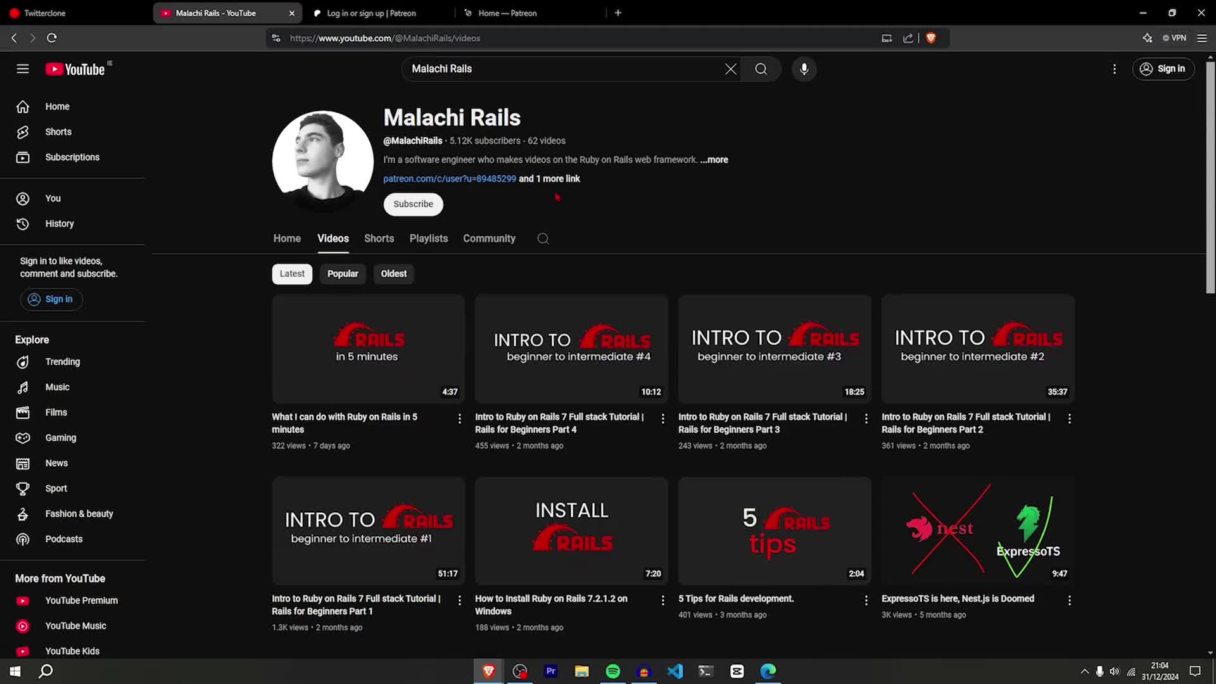Open YouTube settings three-dot menu in header

[x=1115, y=69]
